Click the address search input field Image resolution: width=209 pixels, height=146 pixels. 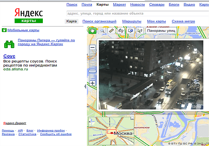(138, 14)
